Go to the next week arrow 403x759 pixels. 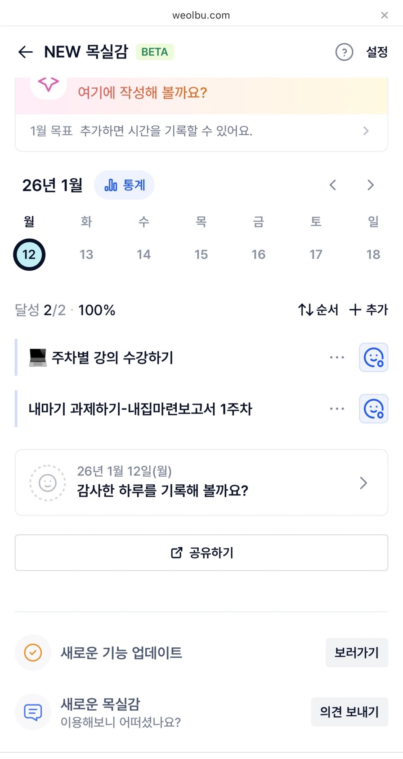(370, 185)
